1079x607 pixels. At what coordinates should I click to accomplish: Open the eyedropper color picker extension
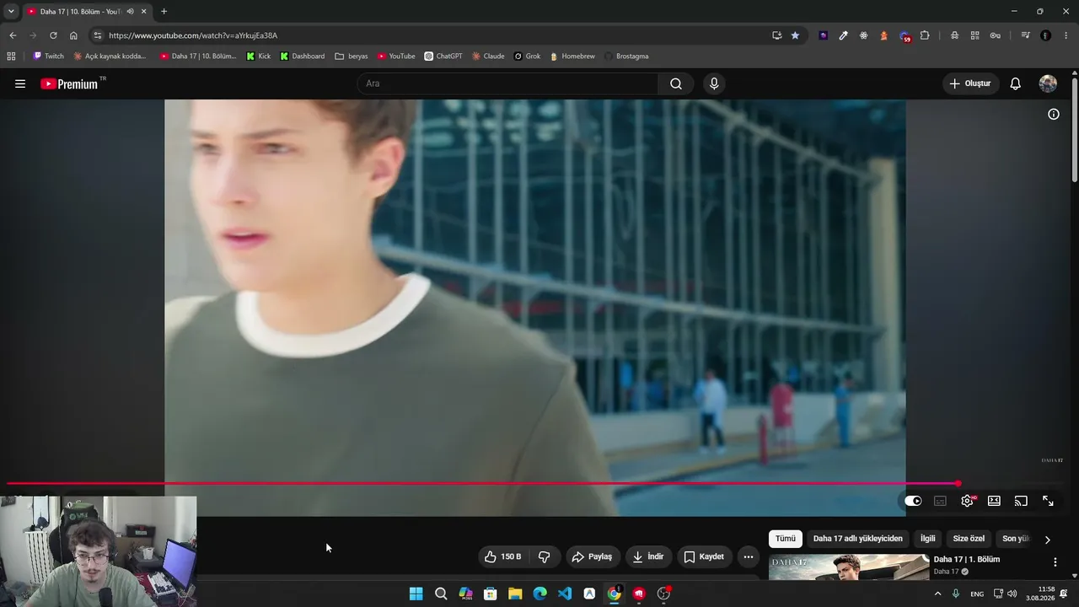(x=843, y=35)
